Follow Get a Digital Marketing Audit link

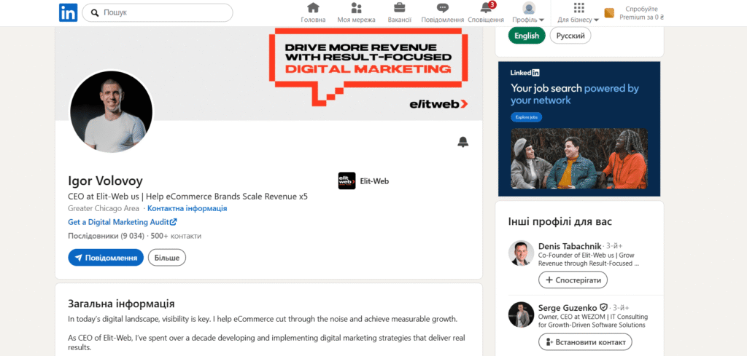(x=123, y=221)
